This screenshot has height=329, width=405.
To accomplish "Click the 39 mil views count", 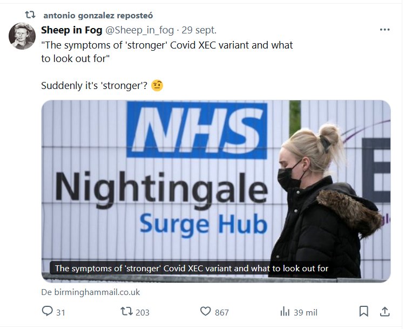I will point(306,312).
